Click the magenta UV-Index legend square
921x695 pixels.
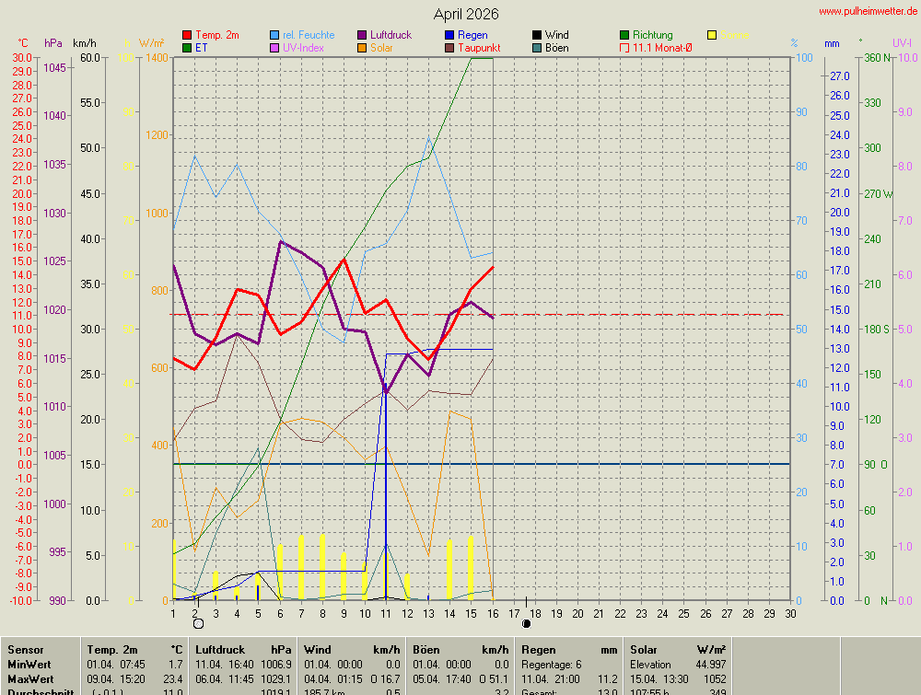[x=275, y=48]
